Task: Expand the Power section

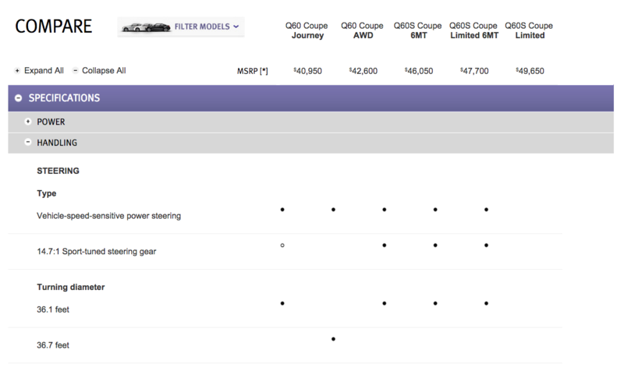Action: pos(28,122)
